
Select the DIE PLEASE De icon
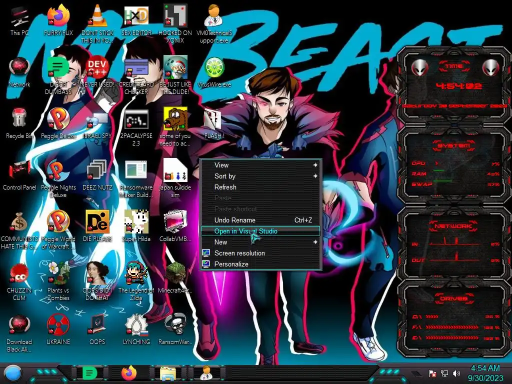(x=97, y=226)
